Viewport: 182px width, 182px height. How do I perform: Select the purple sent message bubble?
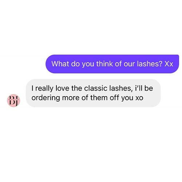112,64
